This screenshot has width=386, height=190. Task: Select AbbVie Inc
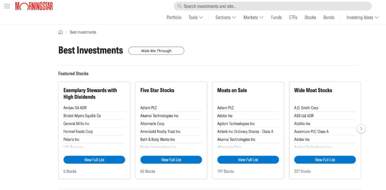302,124
